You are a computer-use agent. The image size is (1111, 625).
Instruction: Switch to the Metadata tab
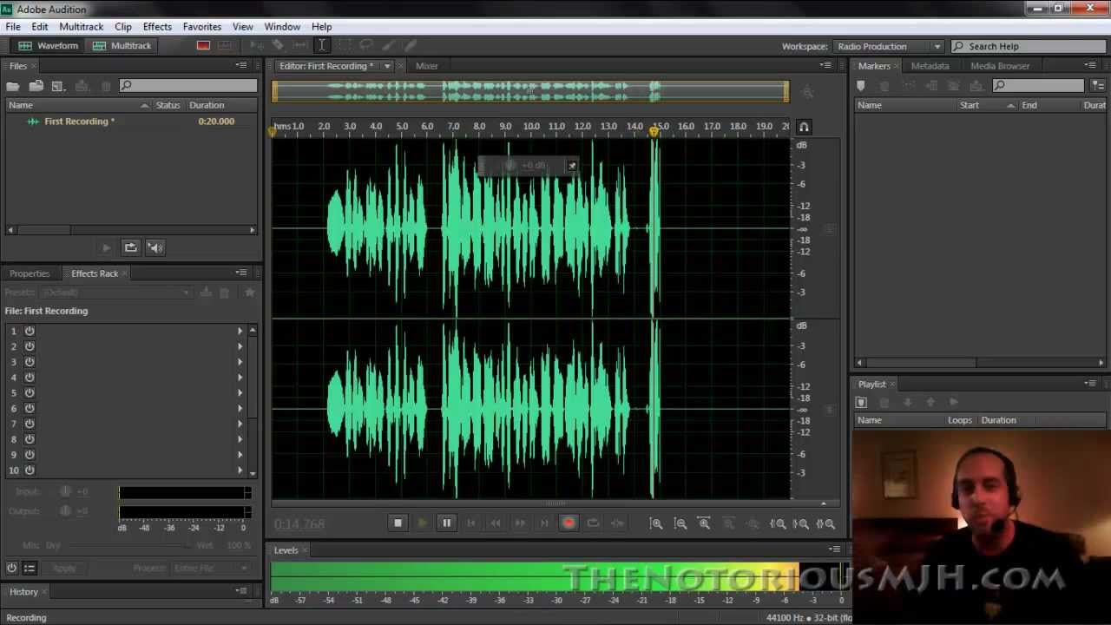click(x=930, y=66)
